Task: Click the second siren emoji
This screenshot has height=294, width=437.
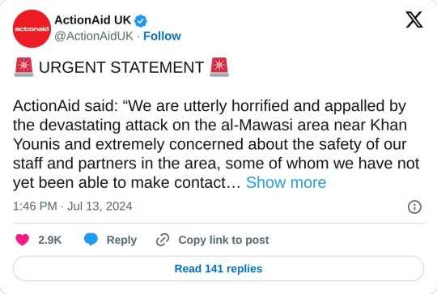Action: [219, 67]
